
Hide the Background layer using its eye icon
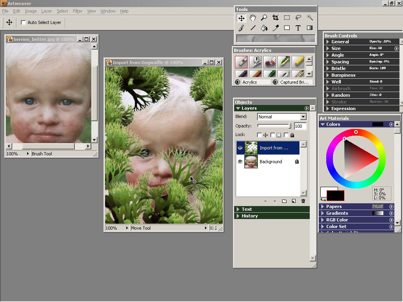tap(240, 162)
